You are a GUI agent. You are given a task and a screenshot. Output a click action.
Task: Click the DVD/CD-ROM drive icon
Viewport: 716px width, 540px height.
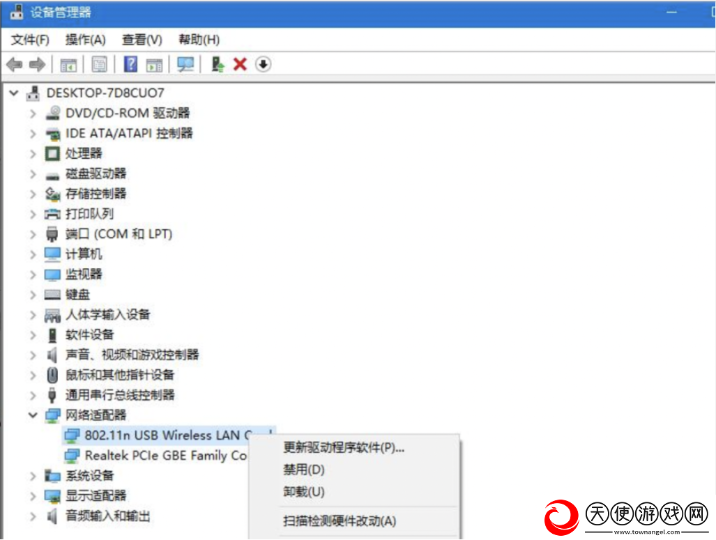(x=53, y=113)
